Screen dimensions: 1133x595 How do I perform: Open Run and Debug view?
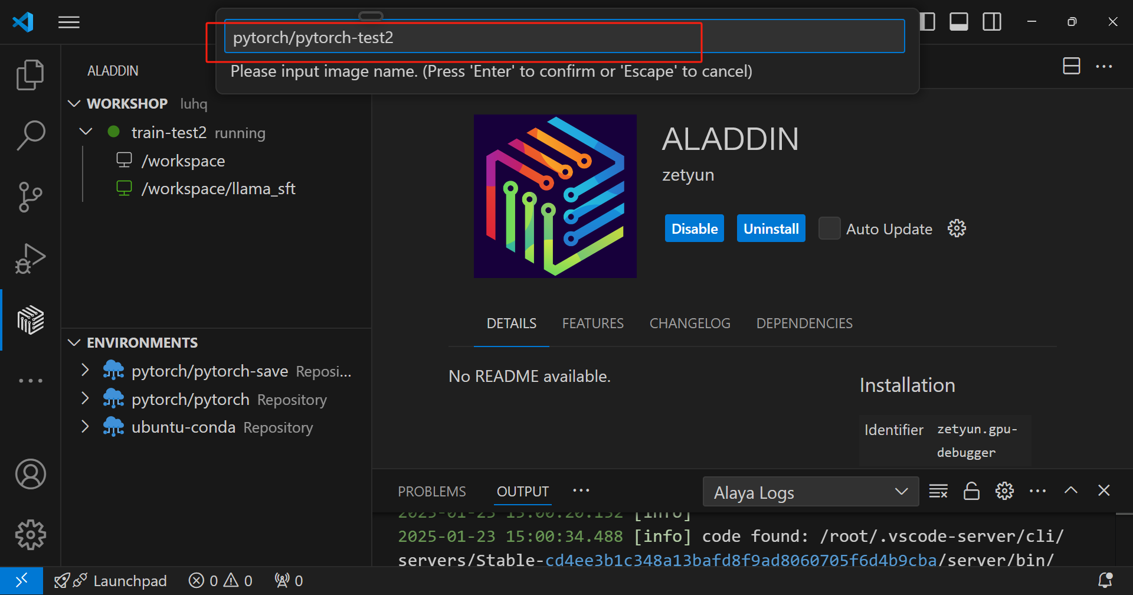coord(30,259)
